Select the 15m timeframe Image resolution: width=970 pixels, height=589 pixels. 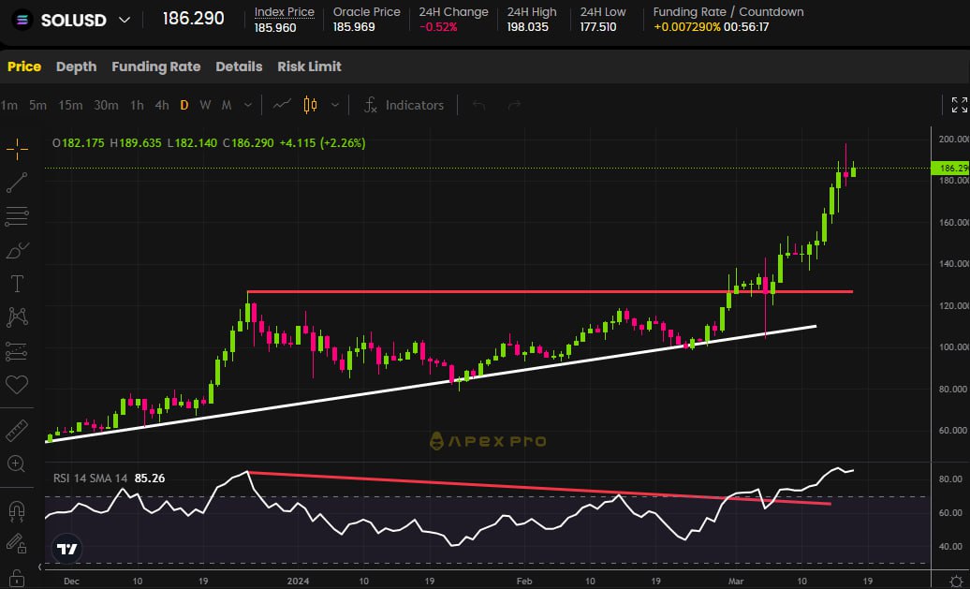[70, 105]
